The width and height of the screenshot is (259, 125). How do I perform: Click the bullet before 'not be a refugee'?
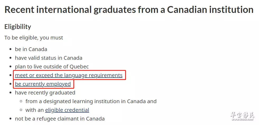[11, 119]
